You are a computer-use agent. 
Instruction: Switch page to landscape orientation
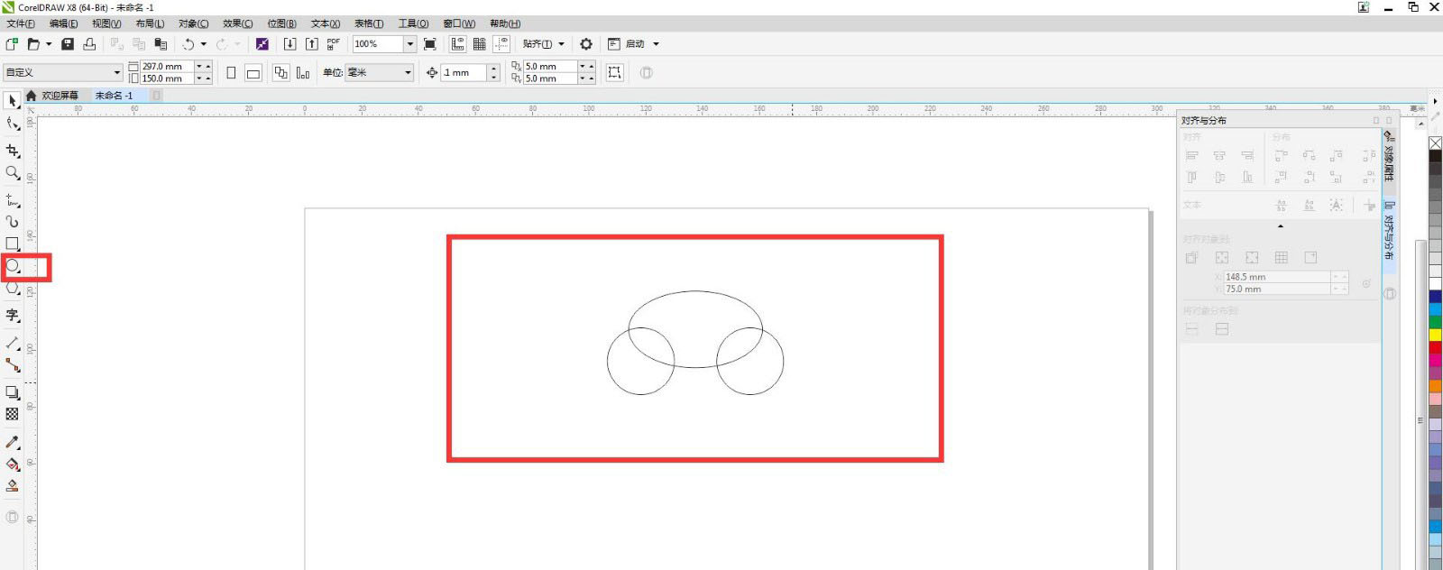click(x=253, y=73)
